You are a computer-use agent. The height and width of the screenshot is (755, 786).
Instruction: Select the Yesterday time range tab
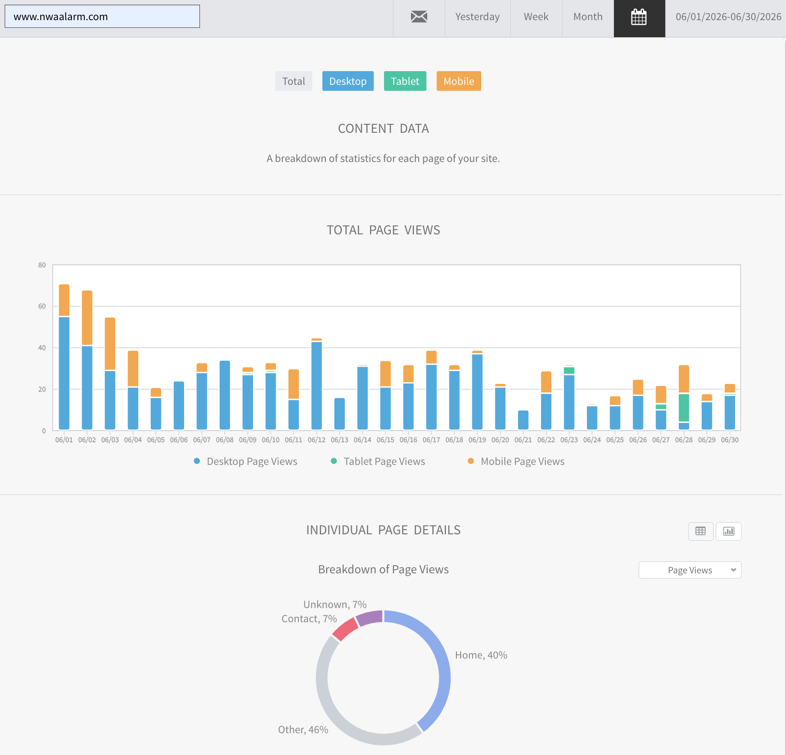pyautogui.click(x=477, y=17)
